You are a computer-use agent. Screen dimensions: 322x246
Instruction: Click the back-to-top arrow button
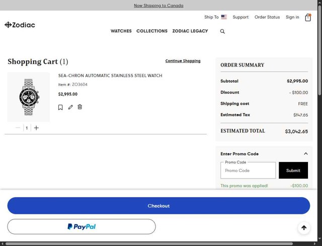pyautogui.click(x=304, y=227)
